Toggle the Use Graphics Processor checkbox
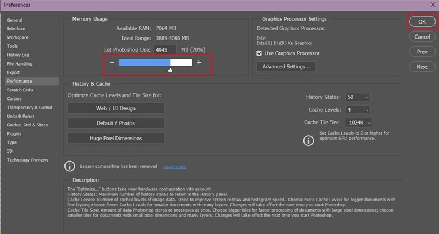Screen dimensions: 439x234 pos(260,53)
